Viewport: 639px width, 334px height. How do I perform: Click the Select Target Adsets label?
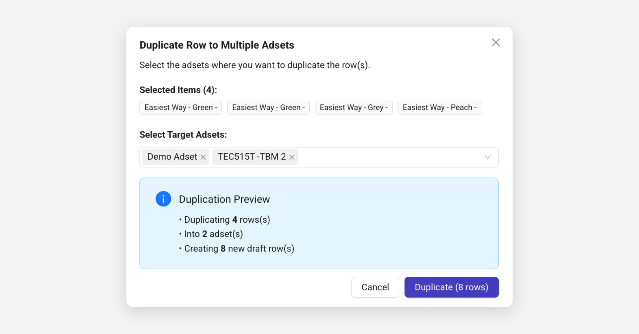point(183,135)
